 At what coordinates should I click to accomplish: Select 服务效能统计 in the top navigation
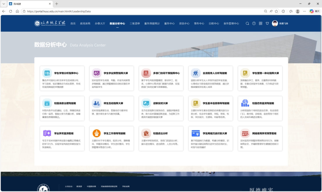(152, 23)
